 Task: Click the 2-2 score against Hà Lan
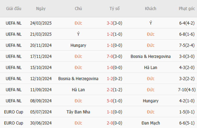(110, 90)
